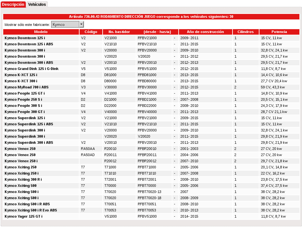302x227 pixels.
Task: Open the manufacturer dropdown showing Kymco
Action: click(65, 25)
